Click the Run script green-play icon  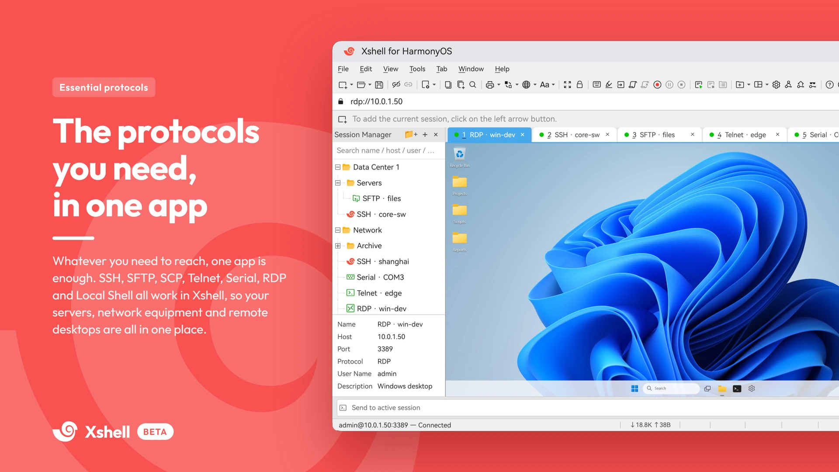[x=698, y=85]
